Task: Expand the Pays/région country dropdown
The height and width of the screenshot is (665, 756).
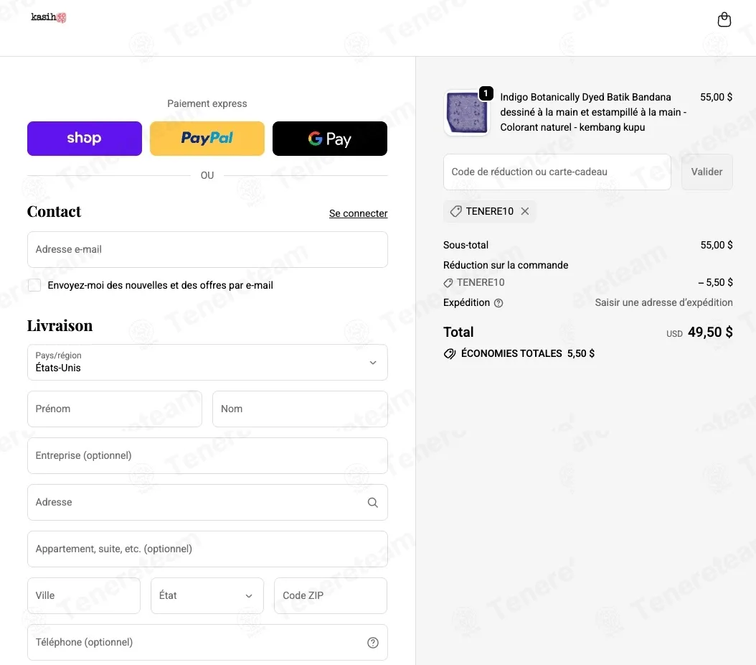Action: 207,363
